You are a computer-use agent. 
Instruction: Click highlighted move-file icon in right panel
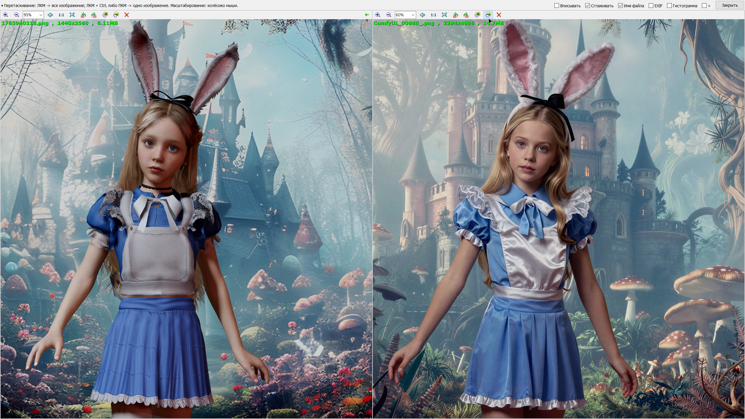(488, 15)
